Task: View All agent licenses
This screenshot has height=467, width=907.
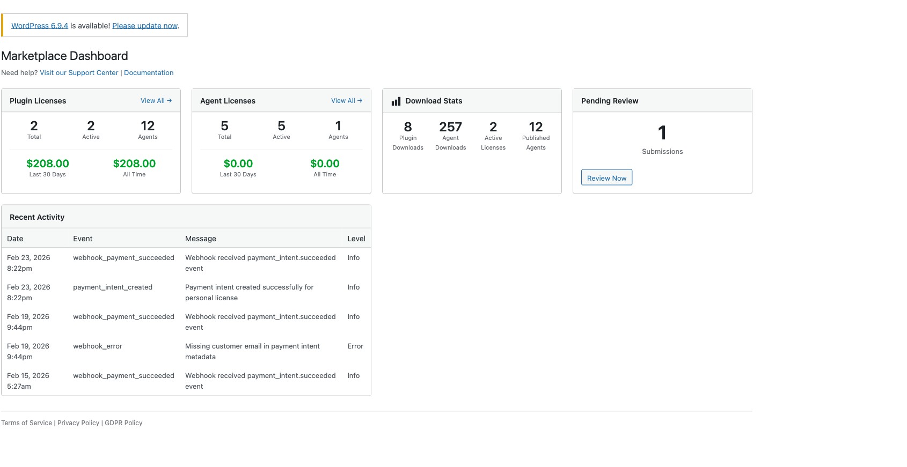Action: point(347,101)
